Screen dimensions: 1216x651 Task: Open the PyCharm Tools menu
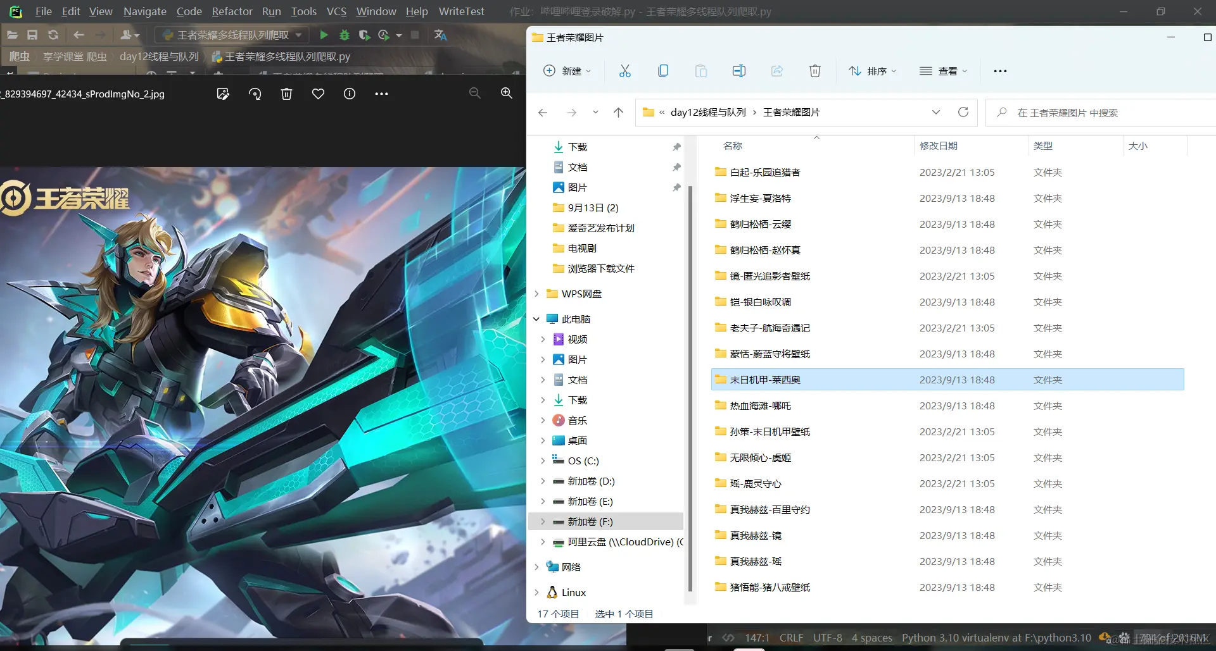pyautogui.click(x=303, y=11)
